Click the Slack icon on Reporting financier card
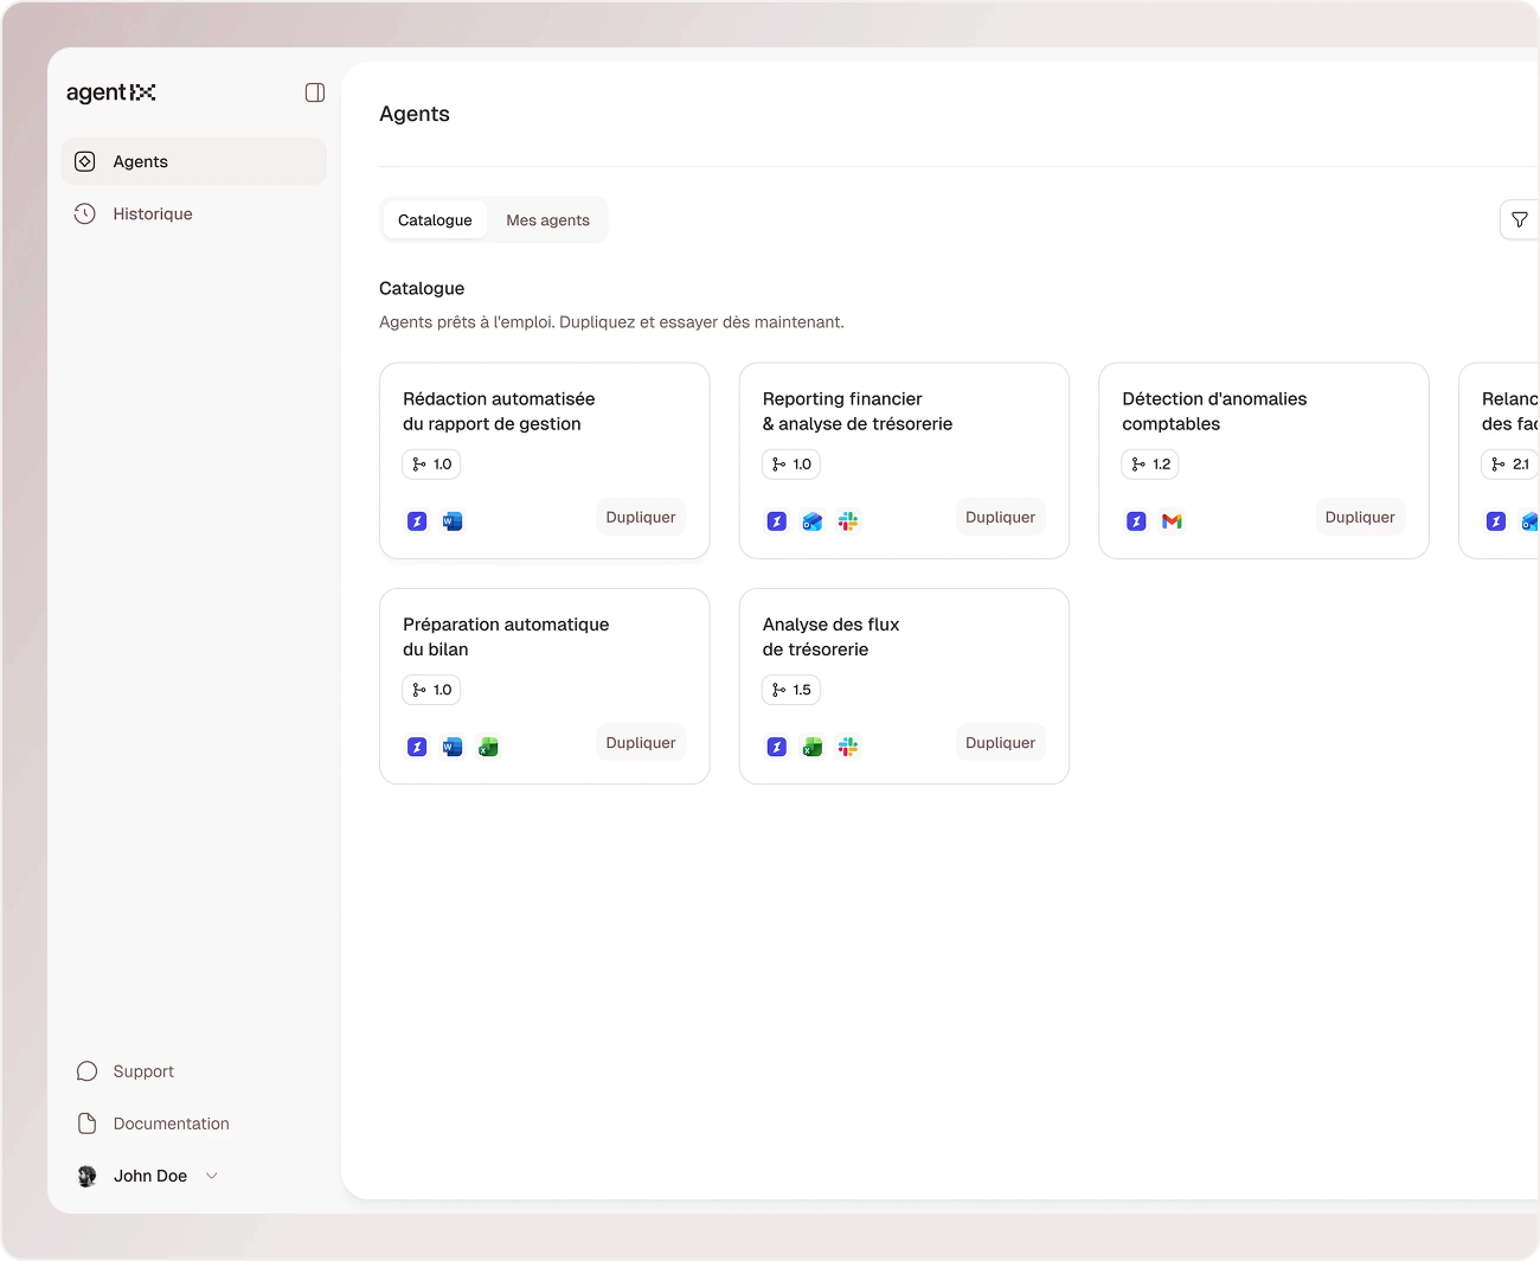 click(x=848, y=521)
